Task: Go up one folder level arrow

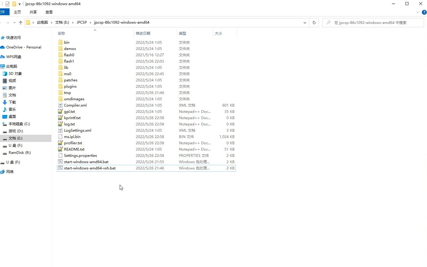Action: (x=20, y=22)
